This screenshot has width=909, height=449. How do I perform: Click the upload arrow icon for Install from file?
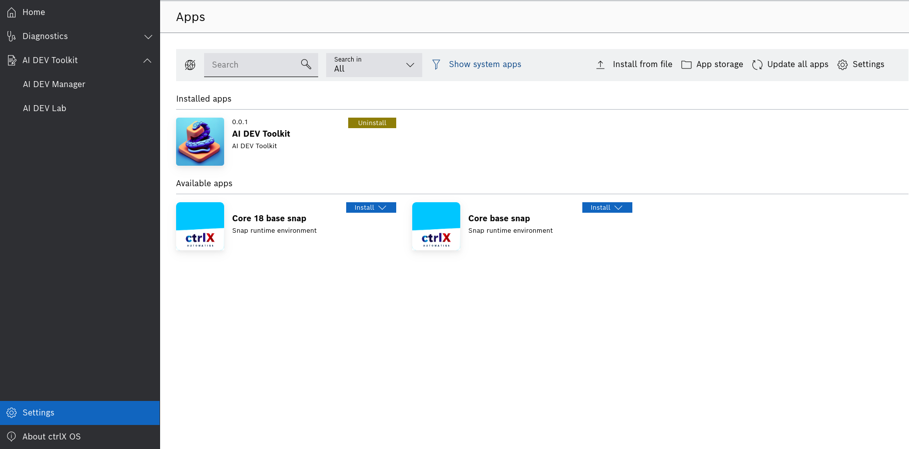pos(600,65)
